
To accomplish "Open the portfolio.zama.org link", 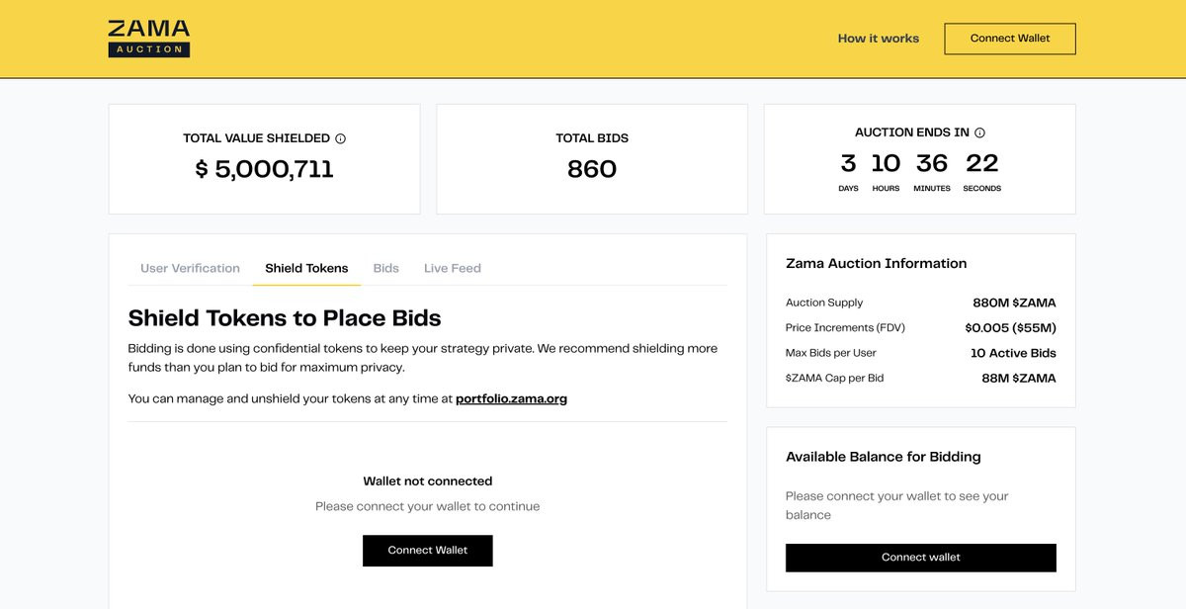I will (512, 399).
